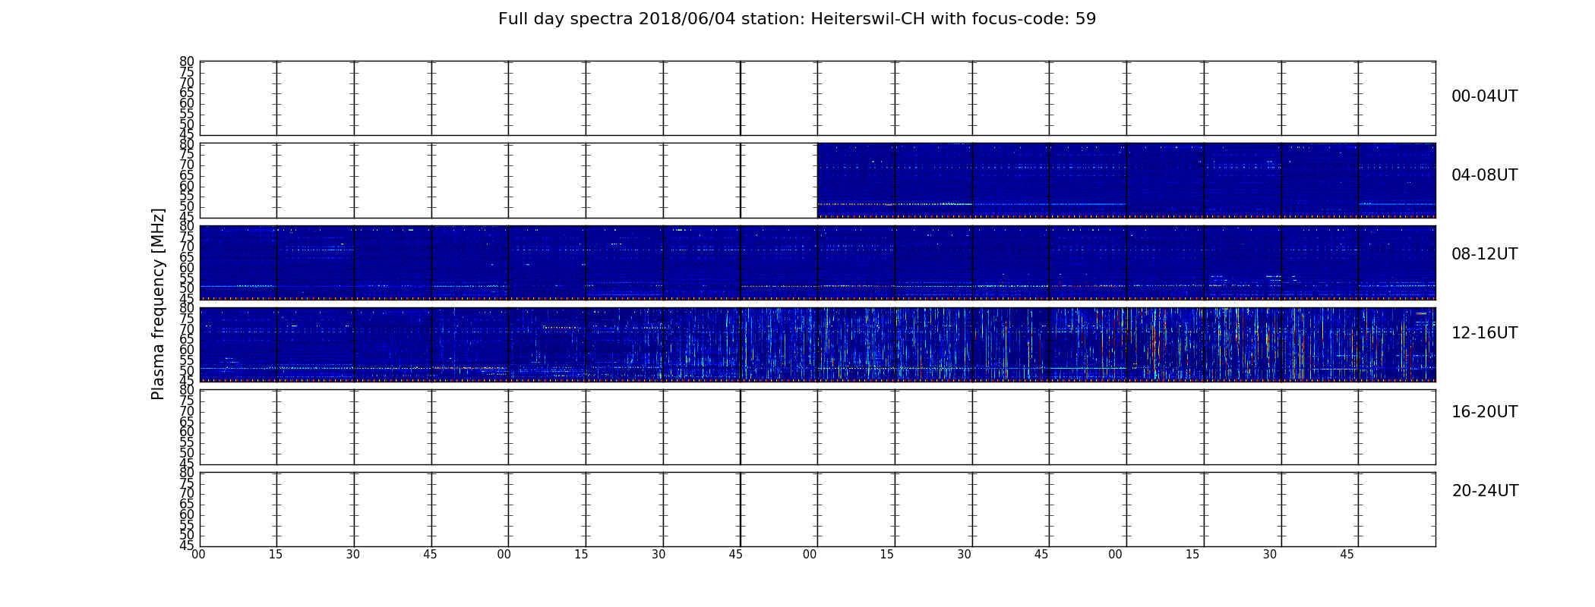Screen dimensions: 1595x607
Task: Click the '80' y-tick of the 00-04UT panel
Action: 187,61
